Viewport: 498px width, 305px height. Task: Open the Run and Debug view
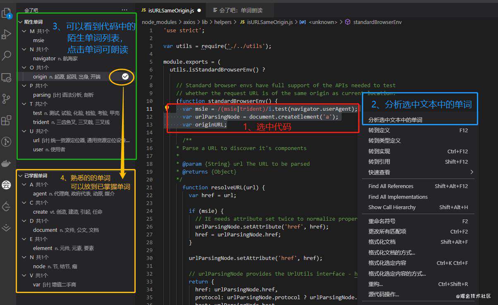[x=7, y=34]
